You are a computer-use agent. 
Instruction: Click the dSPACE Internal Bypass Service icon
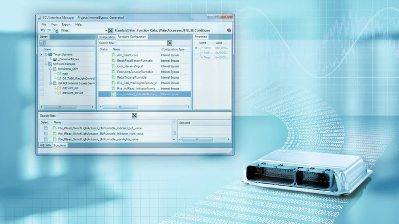55,83
